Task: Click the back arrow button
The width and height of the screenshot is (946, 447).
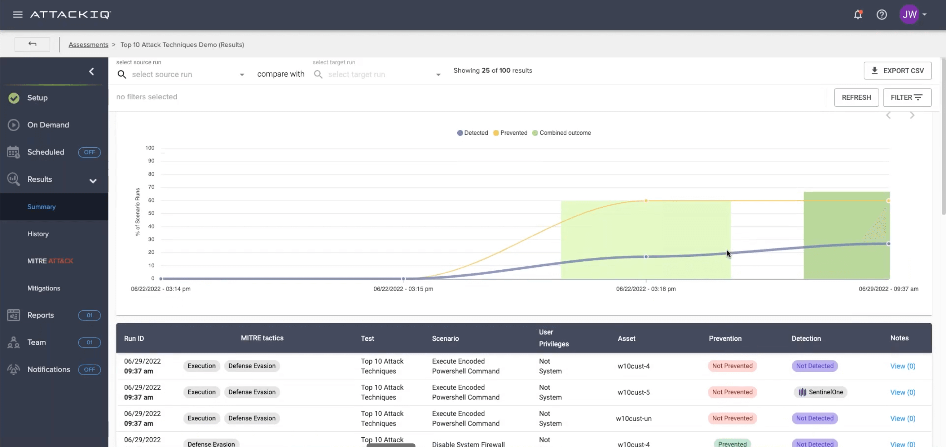Action: coord(32,44)
